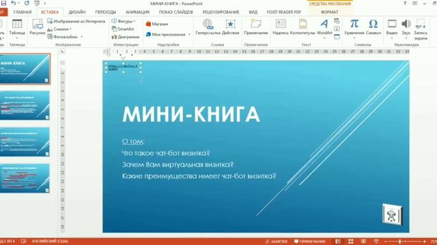Screen dimensions: 437x245
Task: Insert a Примечание comment
Action: click(255, 27)
